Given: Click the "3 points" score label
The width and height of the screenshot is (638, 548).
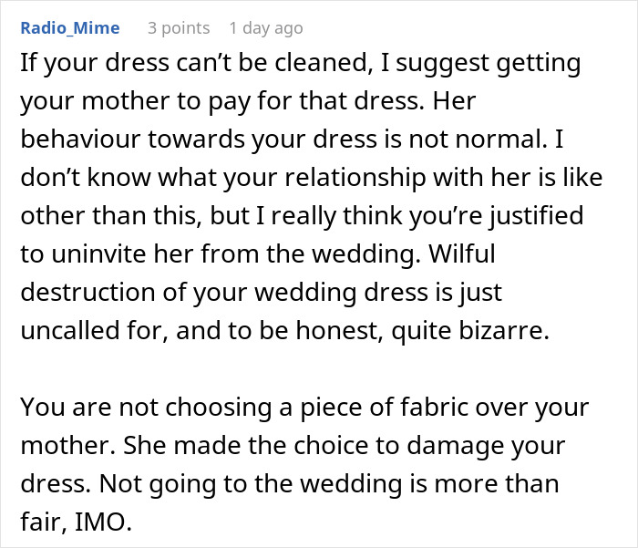Looking at the screenshot, I should coord(179,28).
